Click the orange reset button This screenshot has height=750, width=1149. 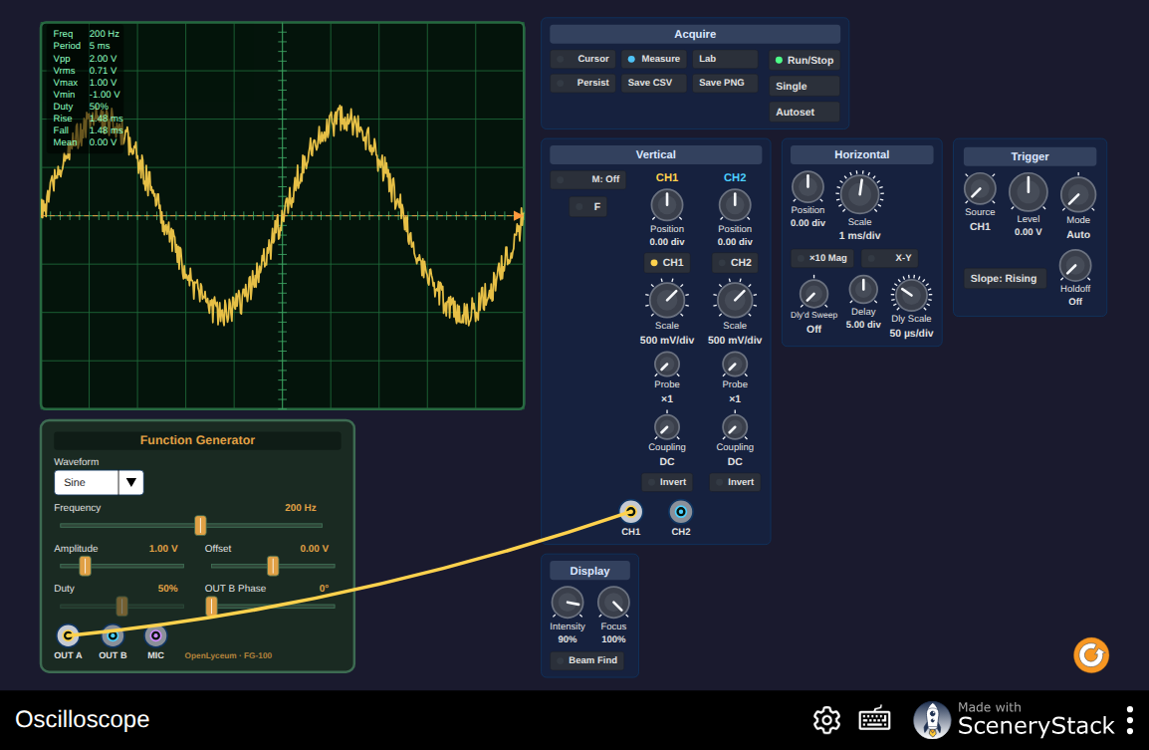(1091, 654)
